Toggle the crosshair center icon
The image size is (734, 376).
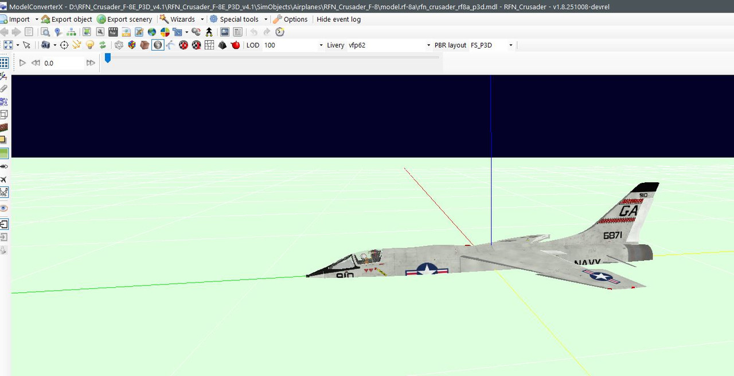[64, 45]
